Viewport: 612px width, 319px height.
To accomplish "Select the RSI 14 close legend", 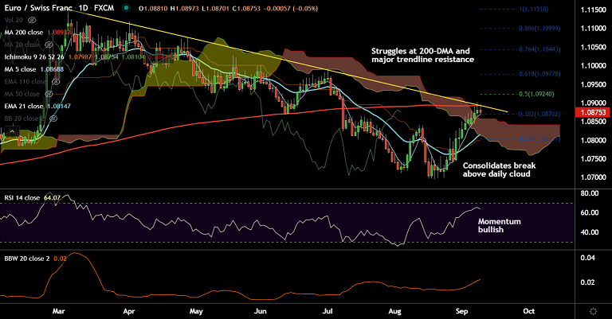I will point(22,198).
